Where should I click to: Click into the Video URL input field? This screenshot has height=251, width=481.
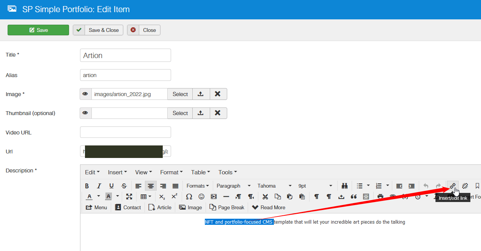click(x=126, y=132)
